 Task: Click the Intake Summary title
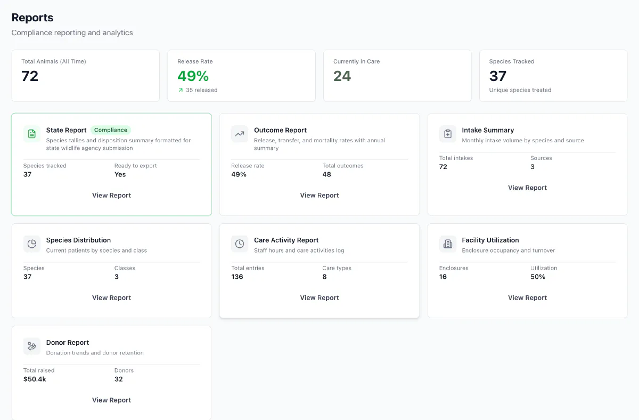point(488,130)
